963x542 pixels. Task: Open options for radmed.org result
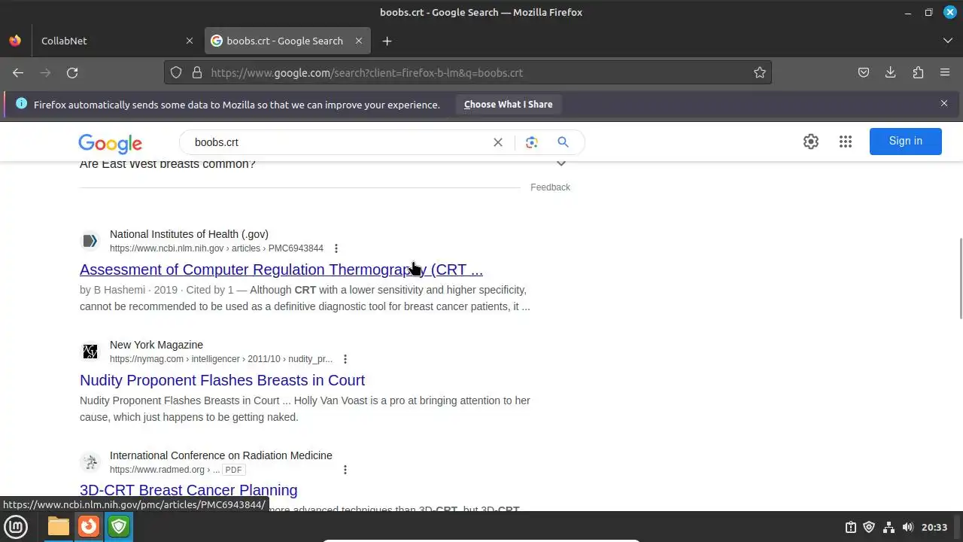(345, 470)
